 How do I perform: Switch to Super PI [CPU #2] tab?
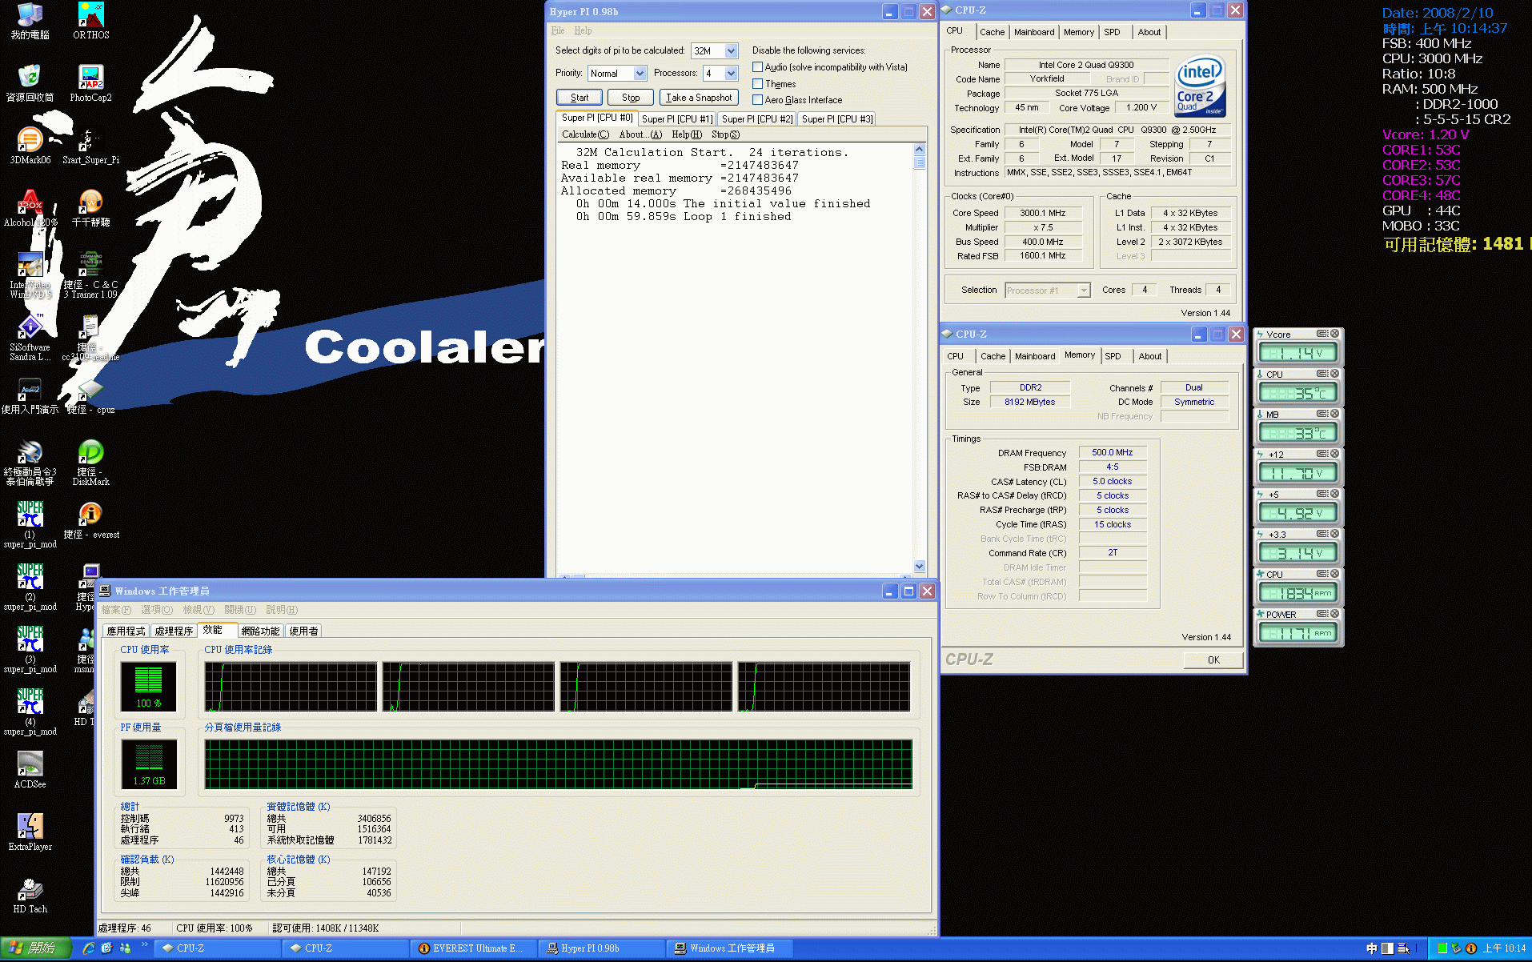coord(756,119)
